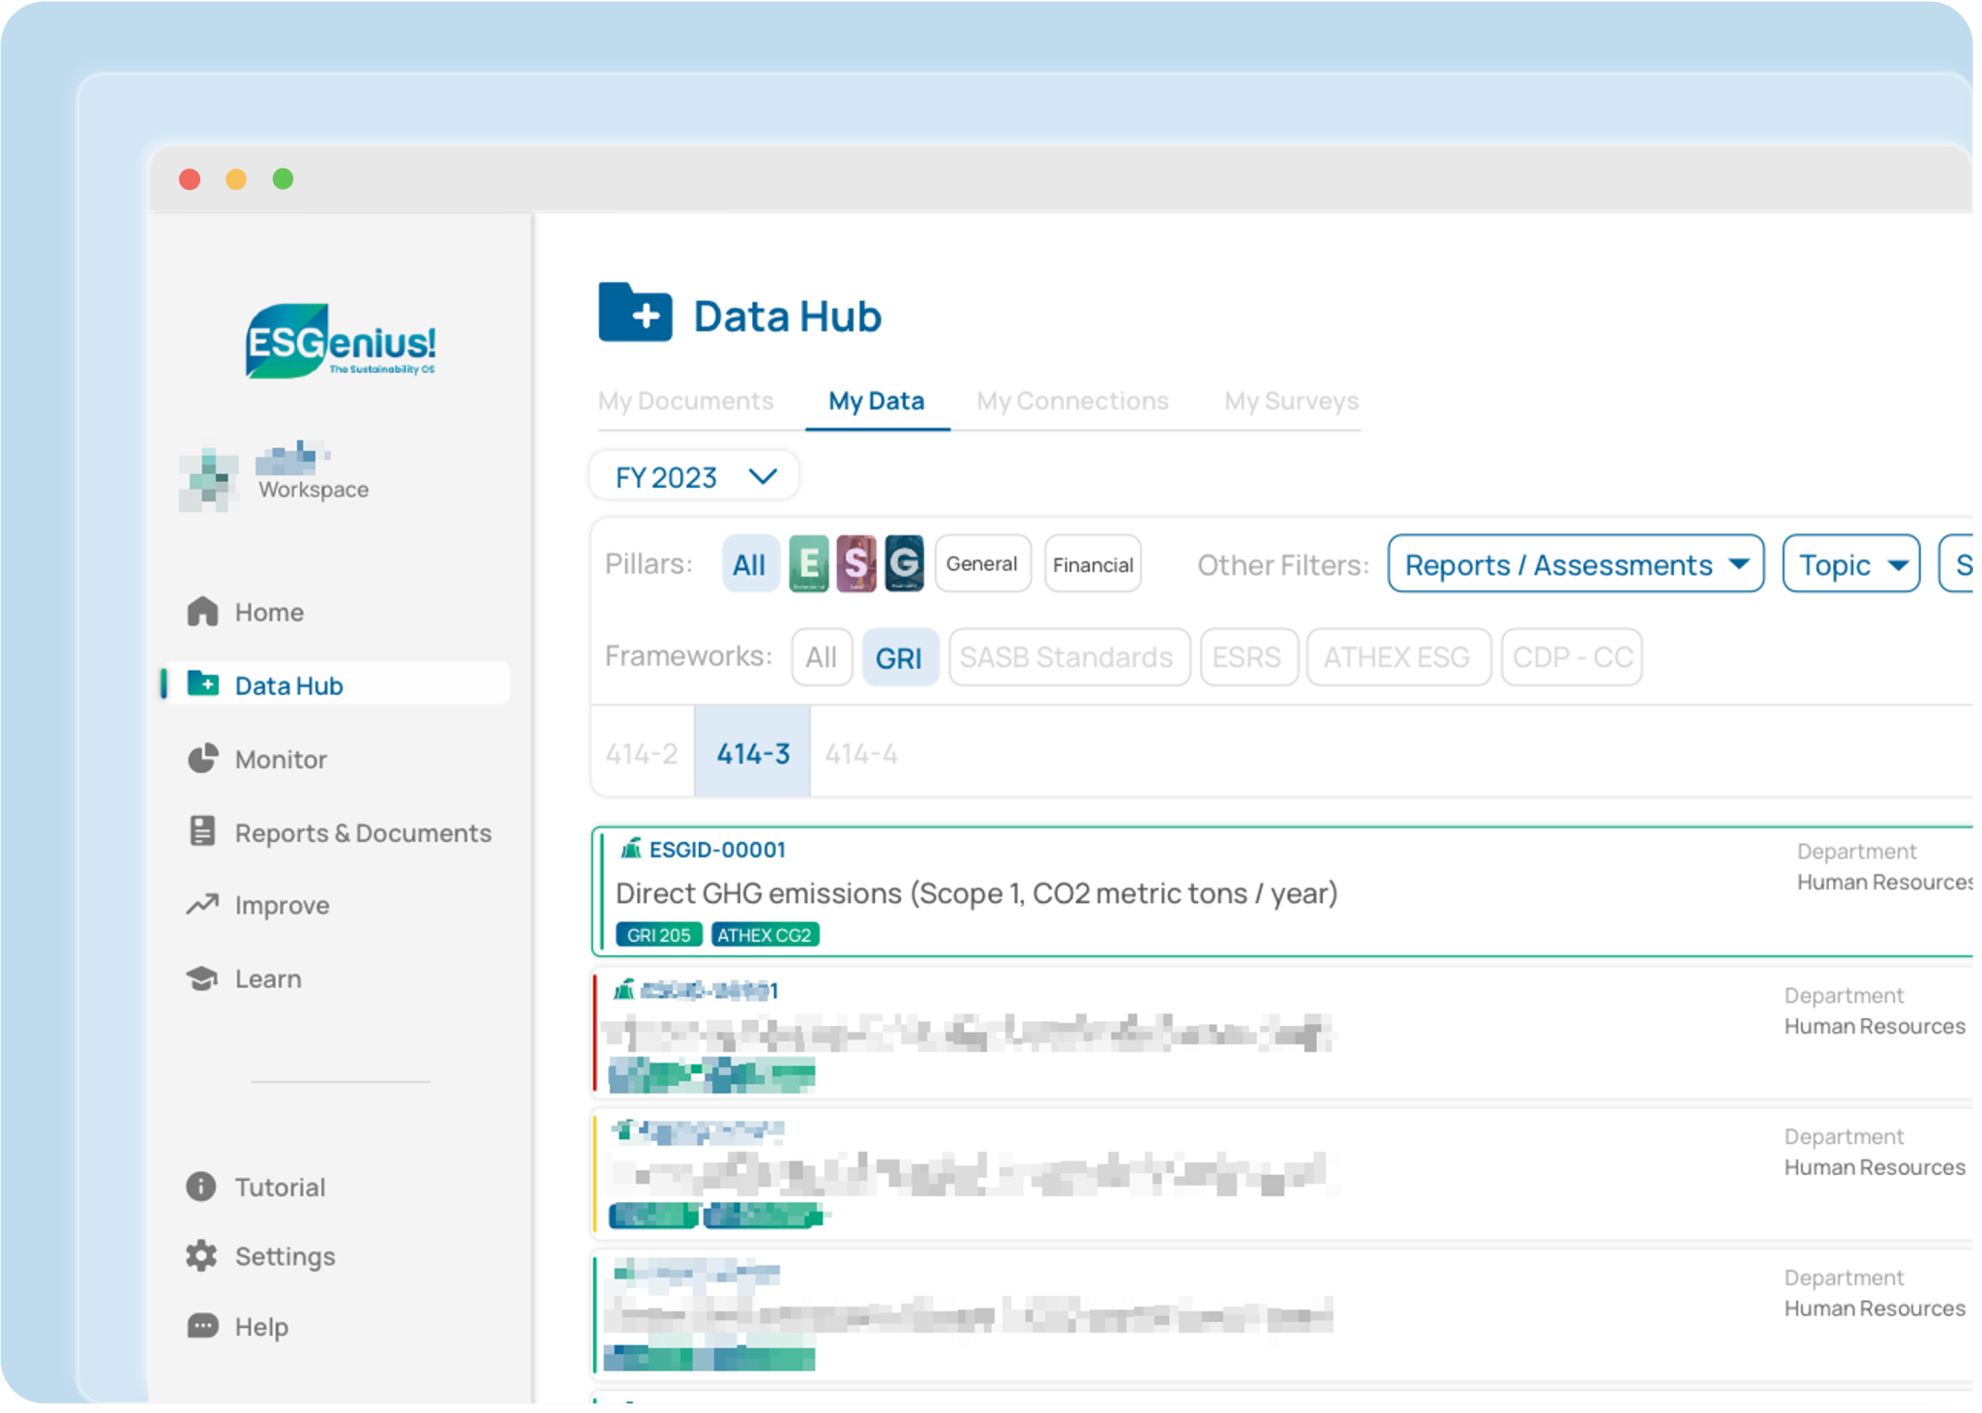Disable the GRI framework filter
Viewport: 1982px width, 1413px height.
[899, 657]
